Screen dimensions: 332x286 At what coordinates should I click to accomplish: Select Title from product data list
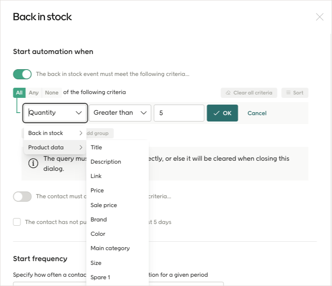point(96,148)
